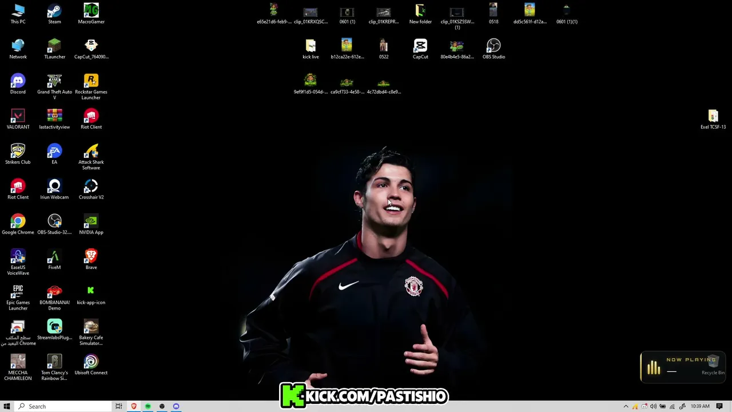This screenshot has height=412, width=732.
Task: Launch TLauncher from the desktop
Action: [54, 49]
